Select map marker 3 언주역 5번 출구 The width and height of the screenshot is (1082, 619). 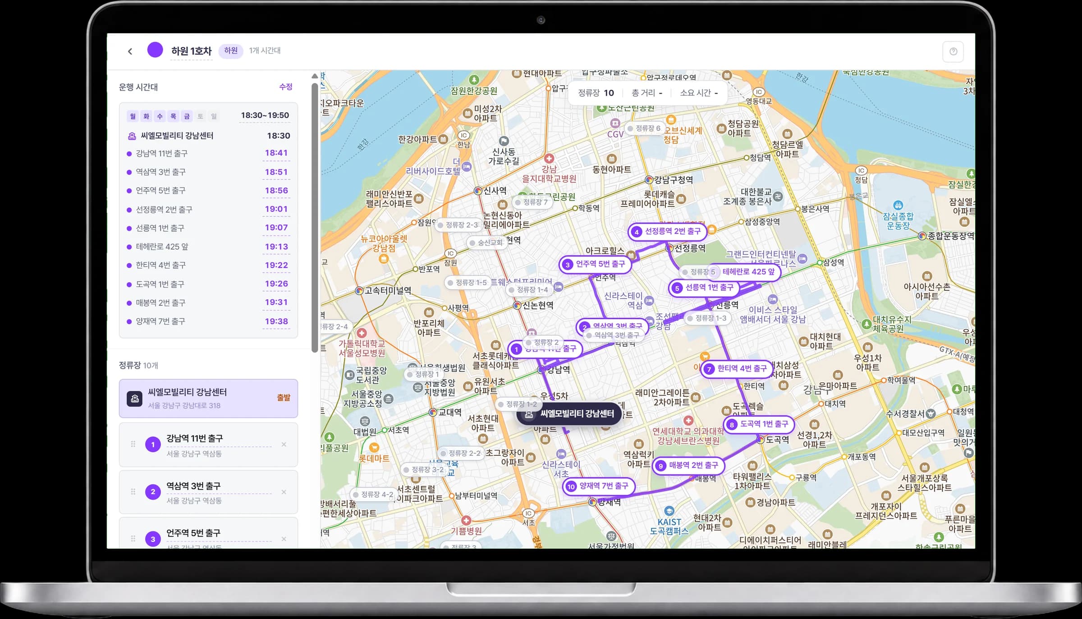click(595, 264)
